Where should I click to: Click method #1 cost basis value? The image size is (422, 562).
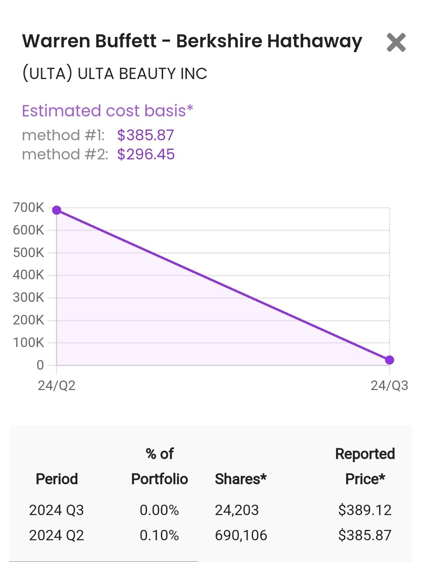(x=145, y=135)
